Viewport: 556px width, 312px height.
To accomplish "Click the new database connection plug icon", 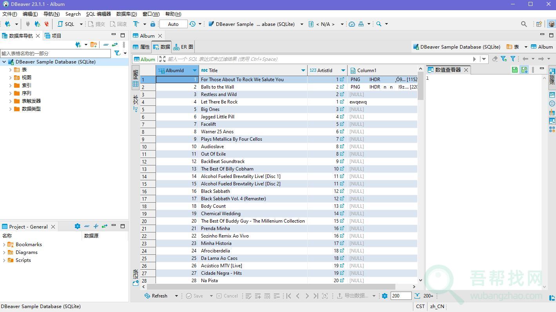I will [7, 24].
